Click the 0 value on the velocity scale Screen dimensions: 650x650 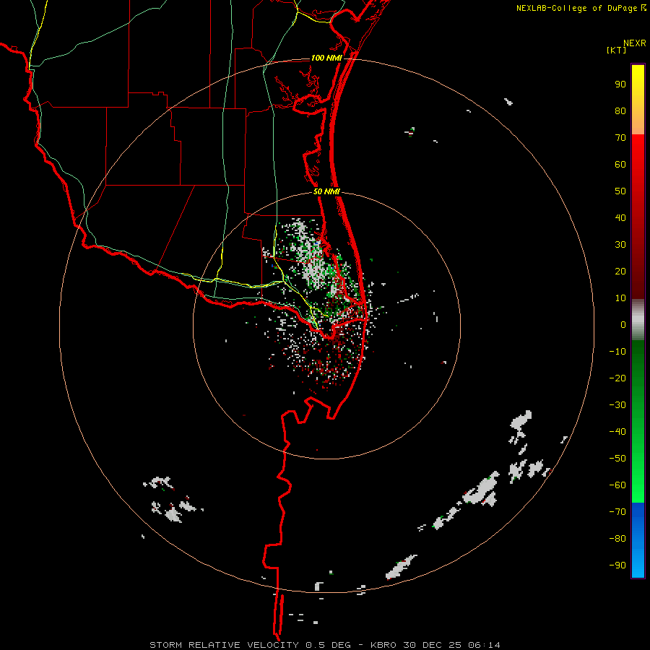click(x=623, y=325)
